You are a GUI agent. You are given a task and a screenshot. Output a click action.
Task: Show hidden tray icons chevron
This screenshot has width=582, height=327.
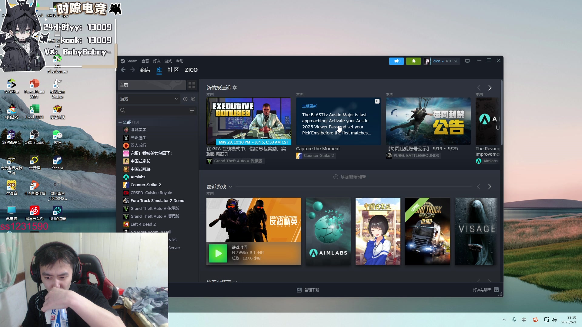coord(504,320)
